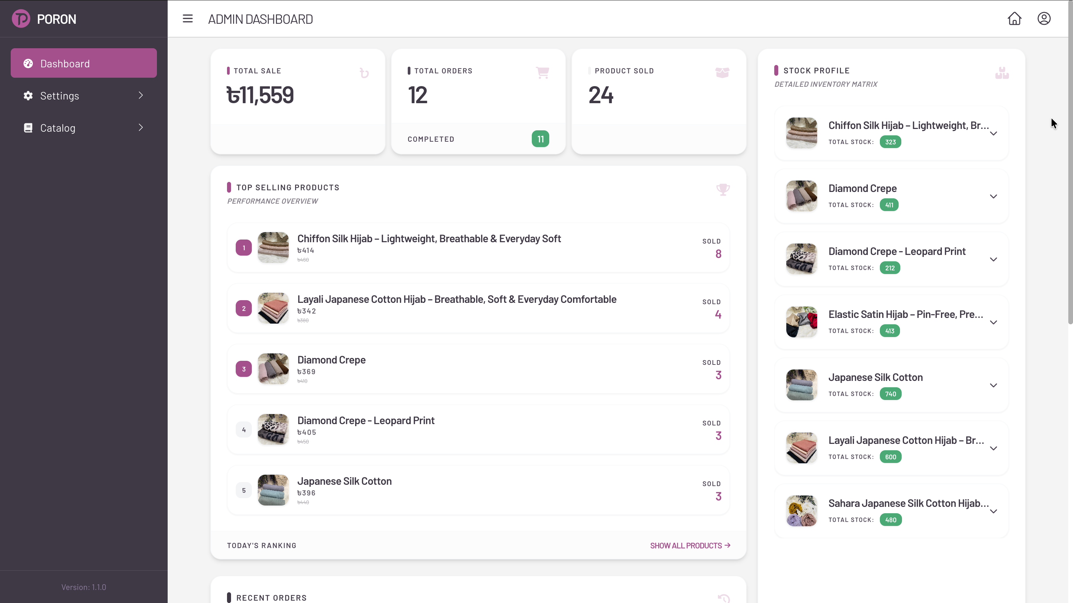Click the 411 total stock badge

[889, 205]
